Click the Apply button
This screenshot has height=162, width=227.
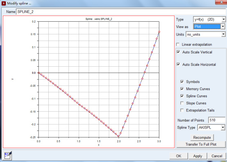click(x=197, y=156)
